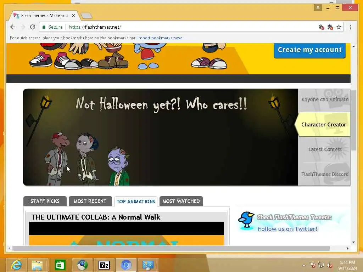The height and width of the screenshot is (272, 363).
Task: Switch to the Top Animations tab
Action: pos(136,202)
